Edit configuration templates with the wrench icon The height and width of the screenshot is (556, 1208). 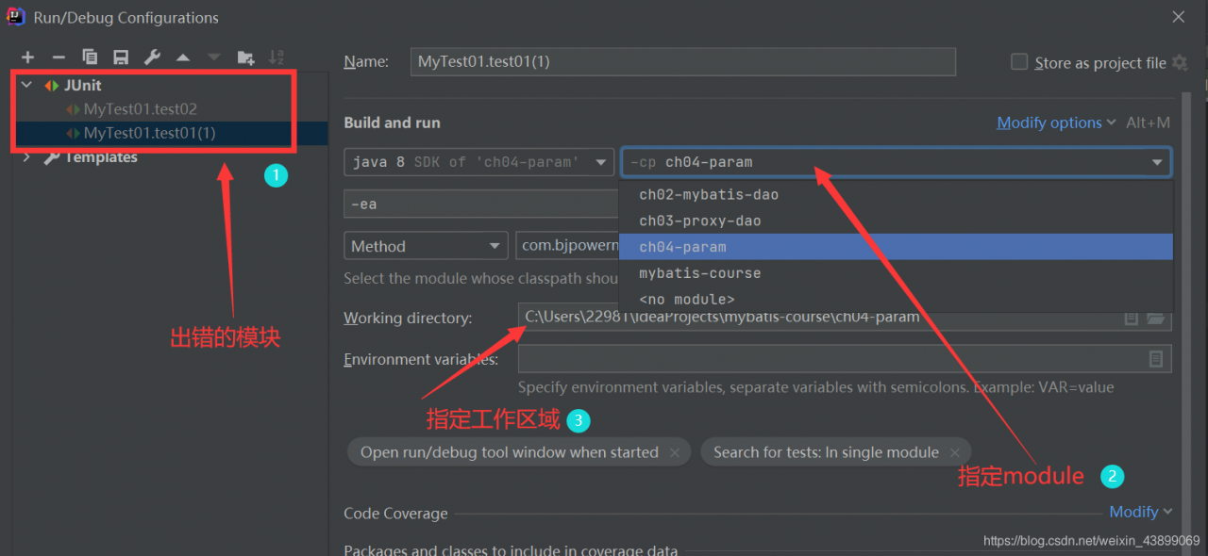[x=153, y=57]
